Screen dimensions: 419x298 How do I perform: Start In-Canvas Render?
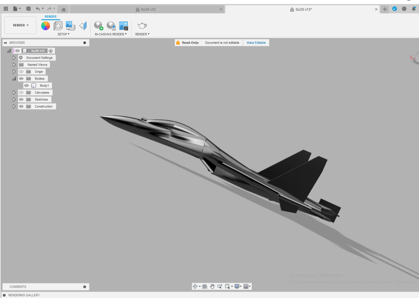99,26
